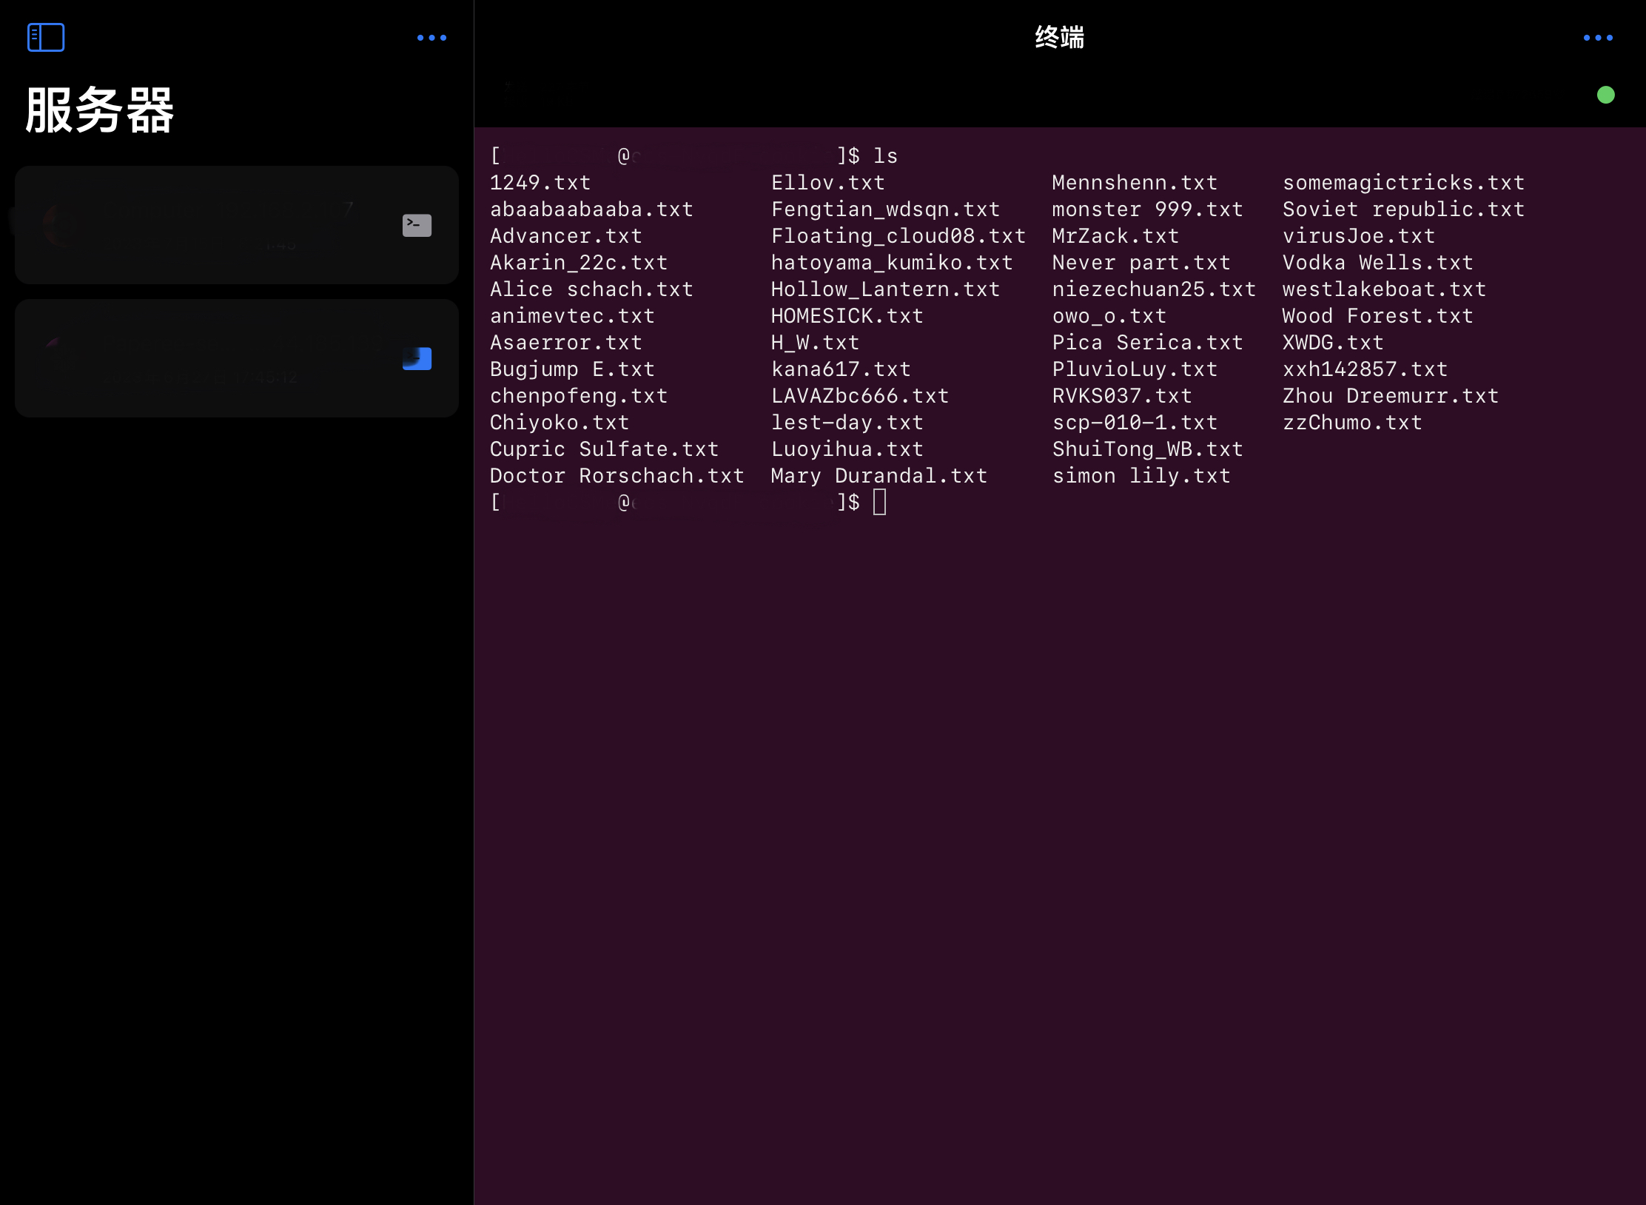
Task: Open the 终端 three-dot options menu
Action: tap(1598, 37)
